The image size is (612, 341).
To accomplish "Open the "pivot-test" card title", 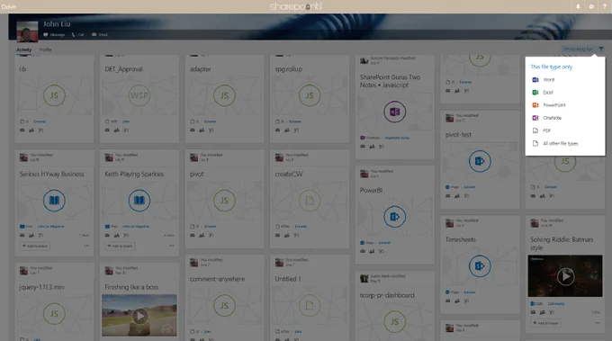I will [x=458, y=135].
